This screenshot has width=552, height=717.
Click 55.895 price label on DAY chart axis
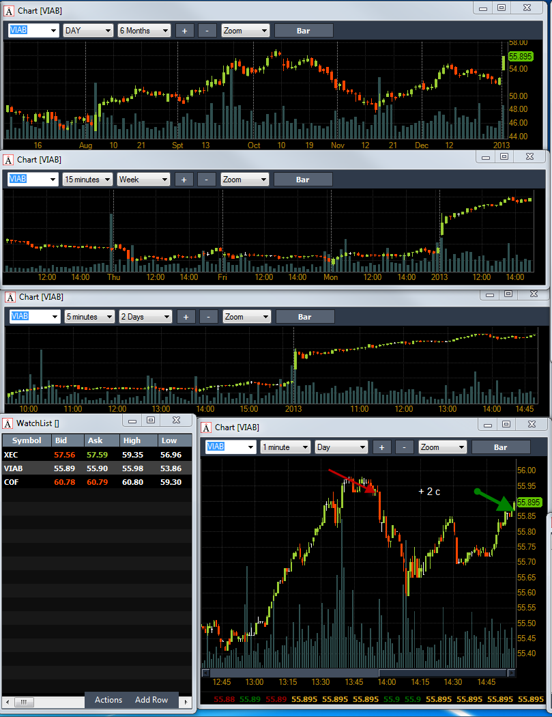[521, 56]
